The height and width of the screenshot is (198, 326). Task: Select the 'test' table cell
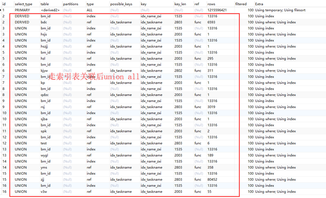[44, 143]
